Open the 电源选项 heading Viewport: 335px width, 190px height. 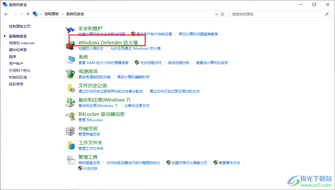pos(88,71)
